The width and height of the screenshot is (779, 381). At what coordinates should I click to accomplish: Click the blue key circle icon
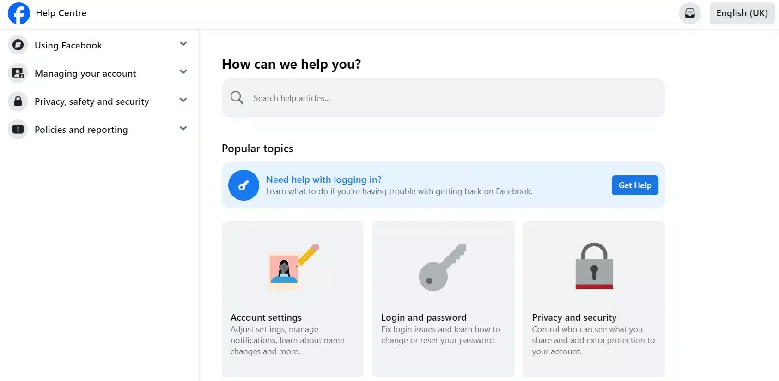[x=243, y=185]
